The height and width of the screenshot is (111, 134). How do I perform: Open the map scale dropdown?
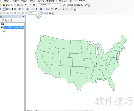tap(60, 5)
